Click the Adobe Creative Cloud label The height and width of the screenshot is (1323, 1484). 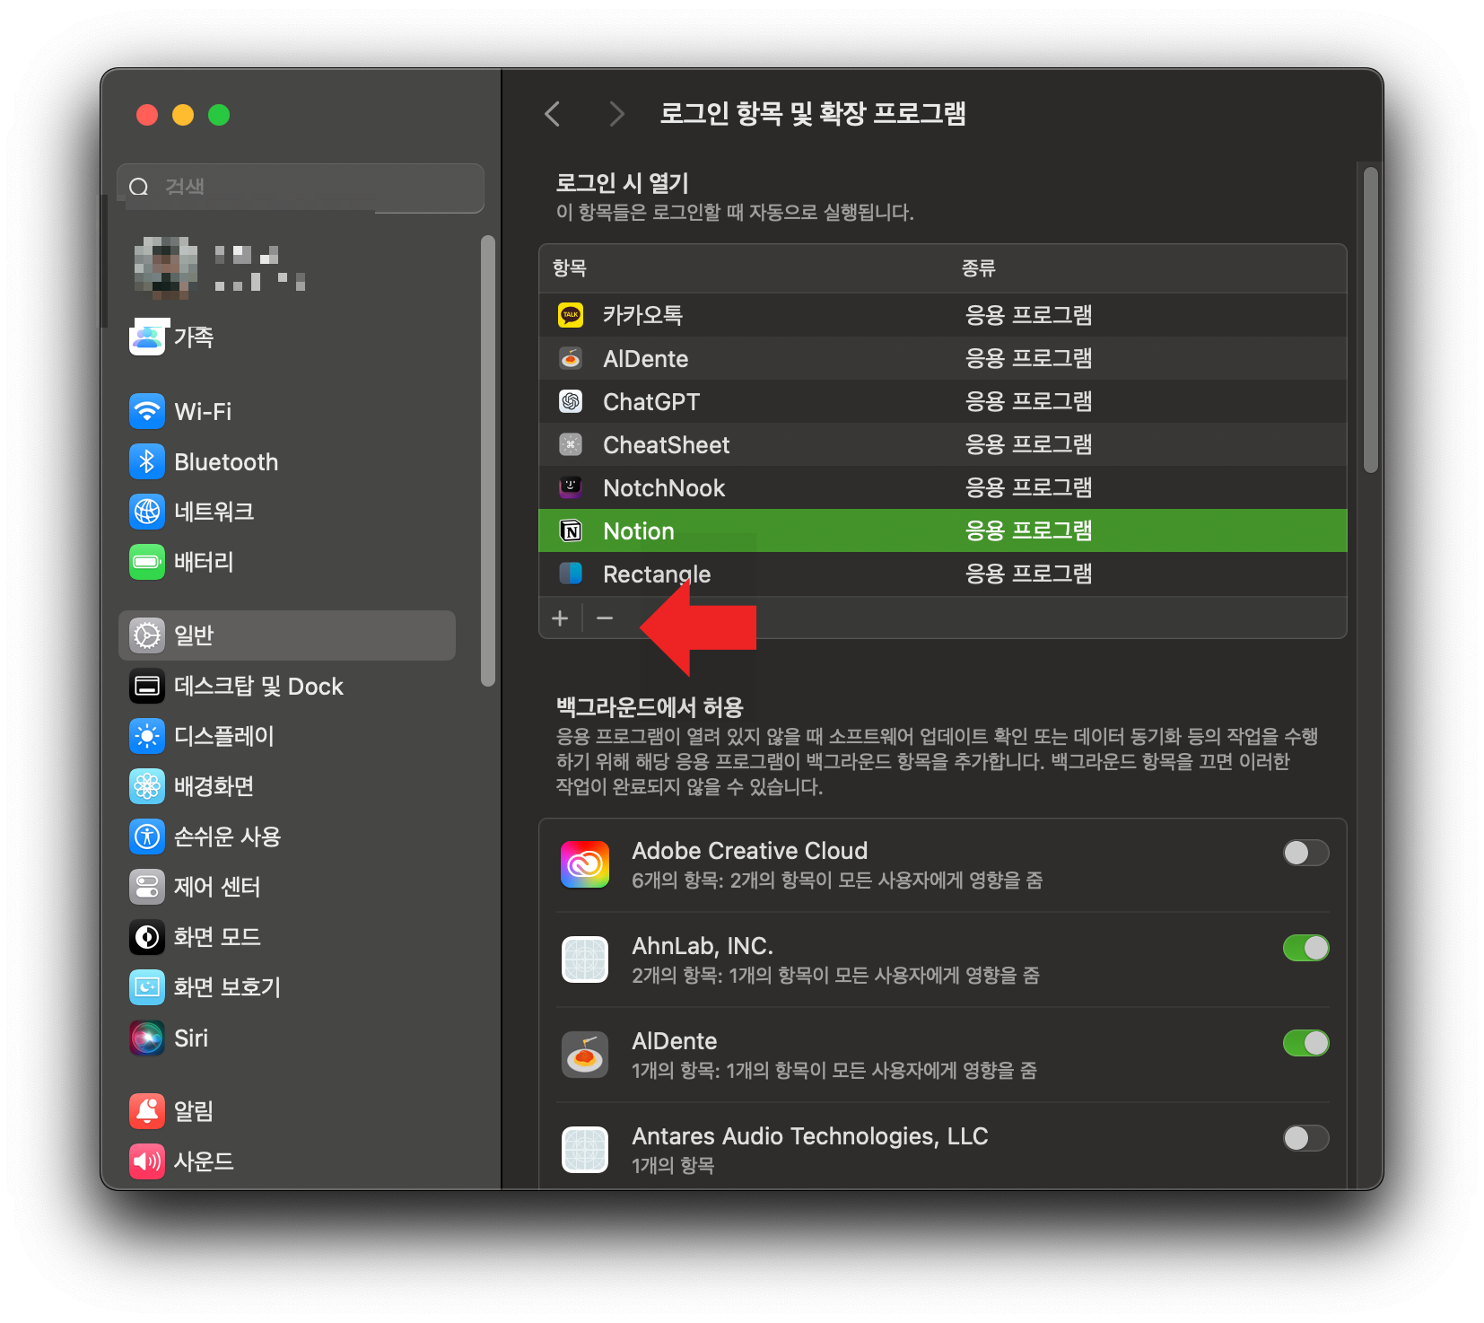tap(750, 851)
